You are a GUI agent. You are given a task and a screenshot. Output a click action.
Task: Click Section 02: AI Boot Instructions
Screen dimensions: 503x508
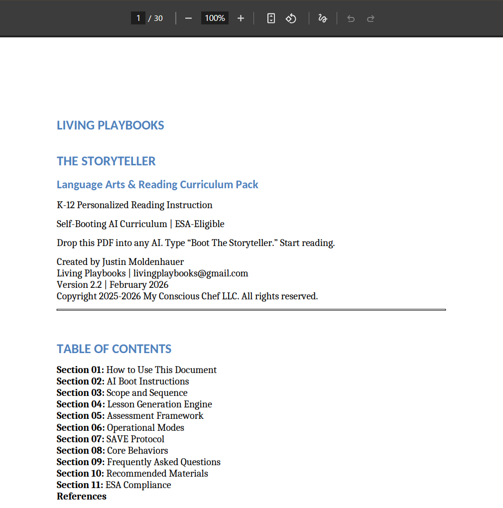(123, 381)
